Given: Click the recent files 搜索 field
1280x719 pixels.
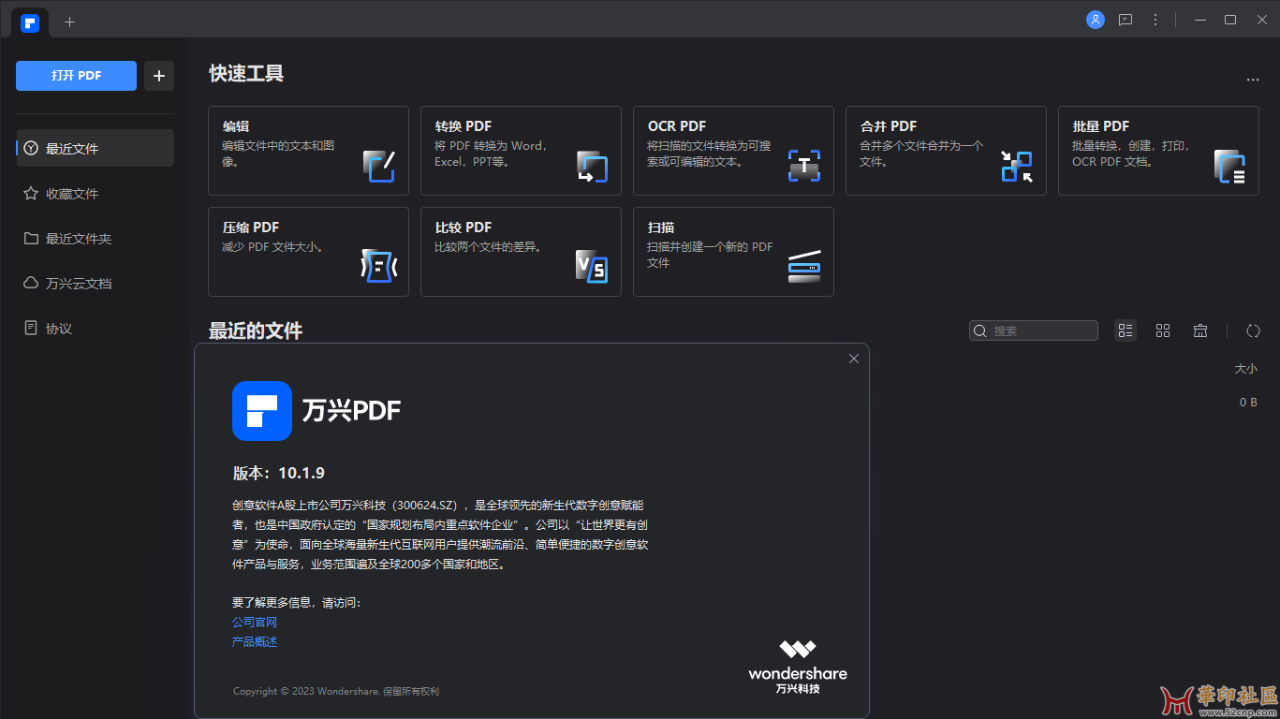Looking at the screenshot, I should pos(1034,330).
